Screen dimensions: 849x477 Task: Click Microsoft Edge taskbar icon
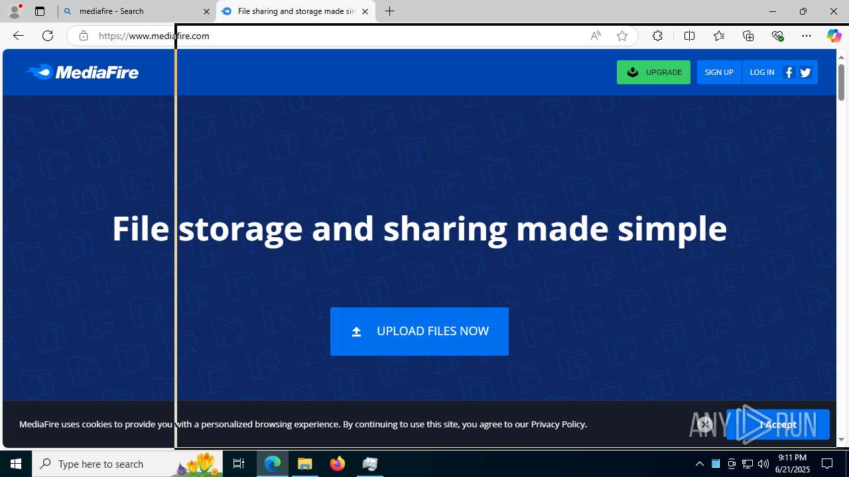(x=273, y=464)
